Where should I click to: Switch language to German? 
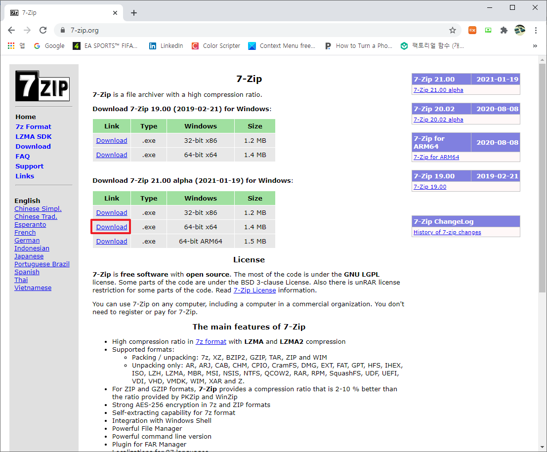point(27,240)
